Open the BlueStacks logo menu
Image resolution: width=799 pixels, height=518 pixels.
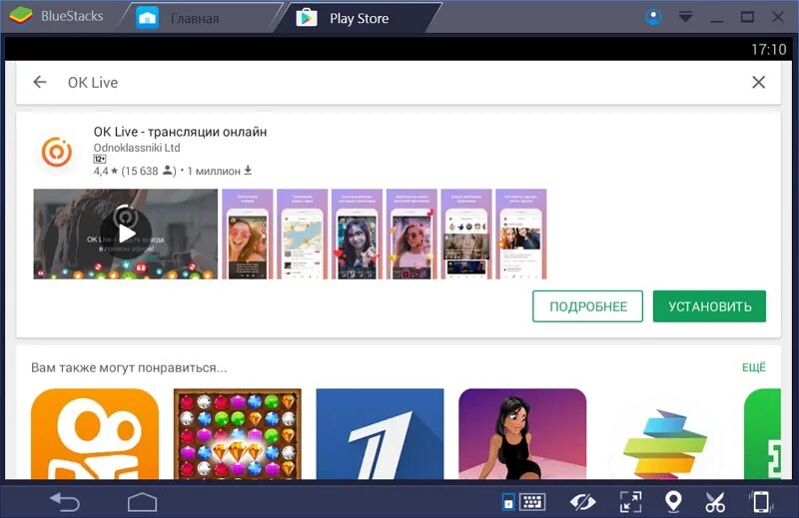(21, 16)
